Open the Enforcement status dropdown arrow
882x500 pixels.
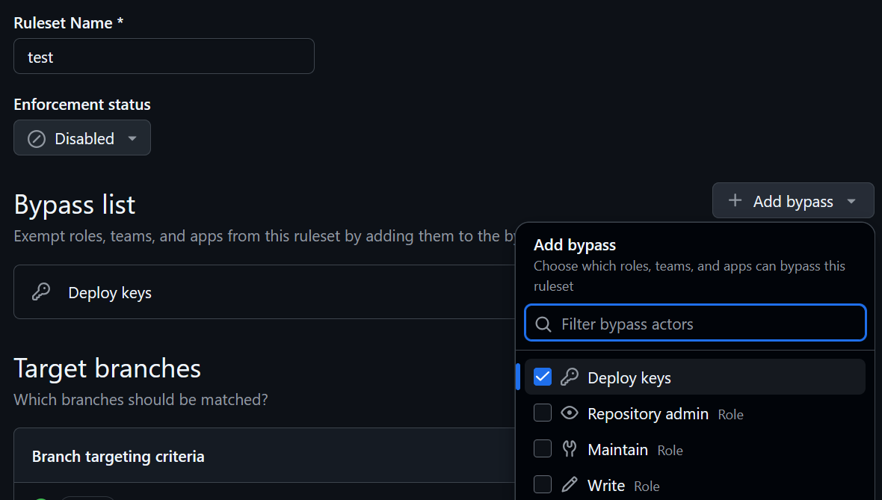[132, 139]
